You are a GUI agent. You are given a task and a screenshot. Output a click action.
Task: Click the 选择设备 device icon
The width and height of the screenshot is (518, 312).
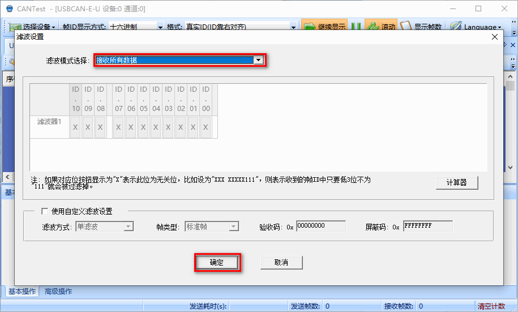click(x=15, y=27)
